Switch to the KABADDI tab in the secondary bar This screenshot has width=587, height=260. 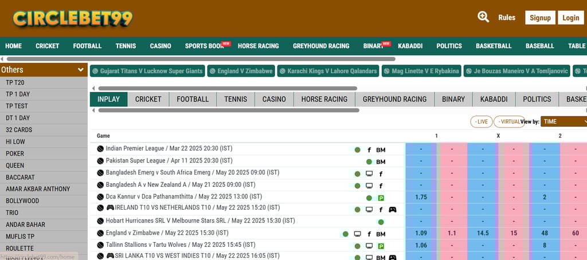pos(494,99)
